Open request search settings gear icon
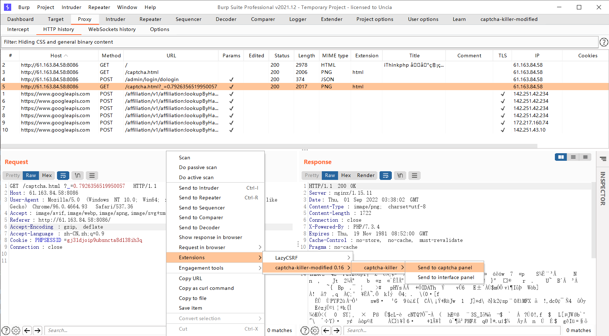The image size is (609, 336). click(16, 331)
